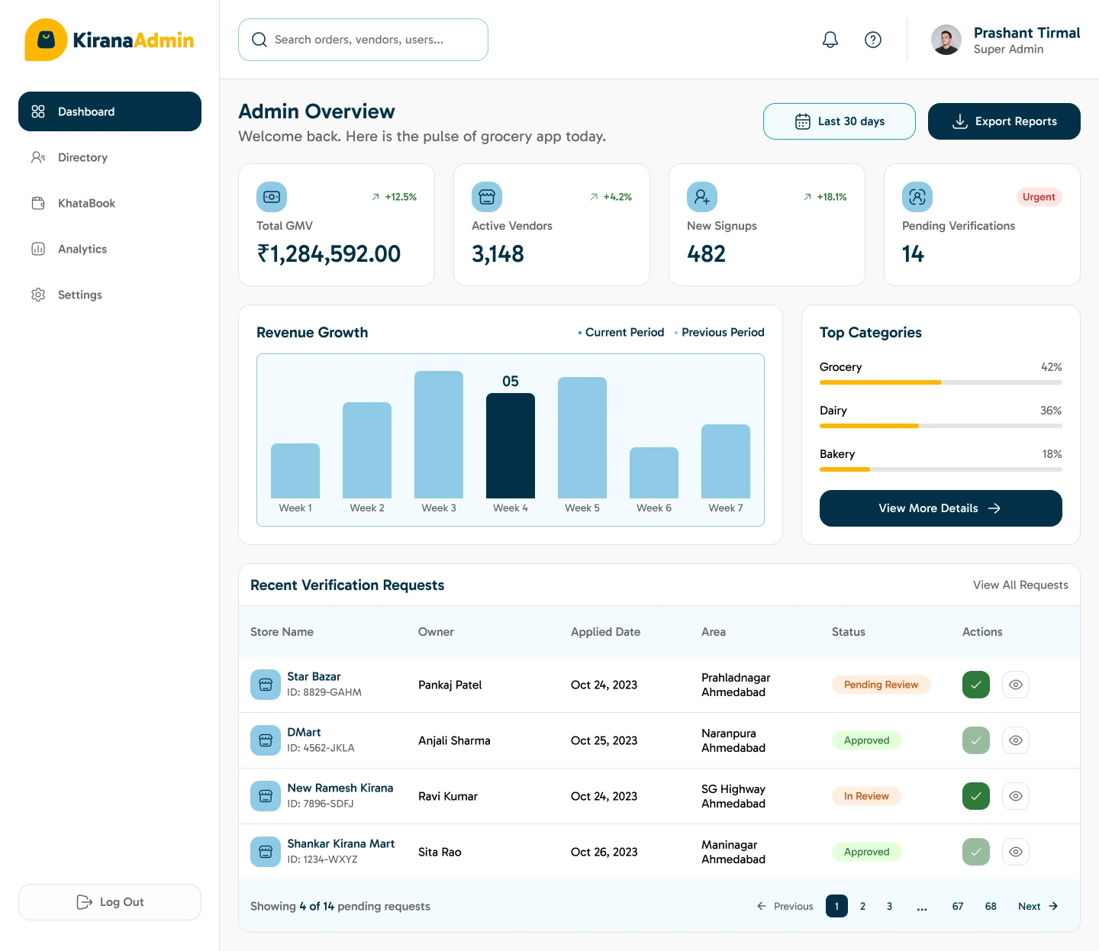
Task: Open the notifications bell
Action: [830, 40]
